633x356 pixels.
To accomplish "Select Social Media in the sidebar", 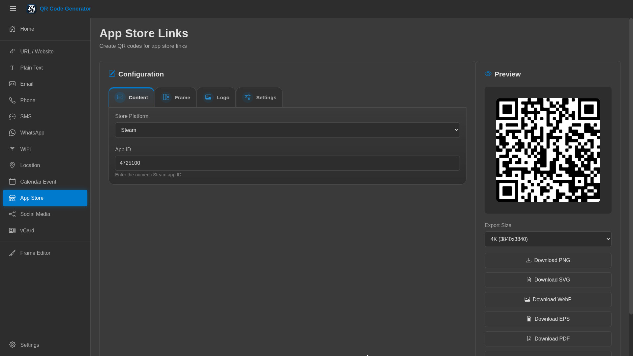I will (45, 214).
